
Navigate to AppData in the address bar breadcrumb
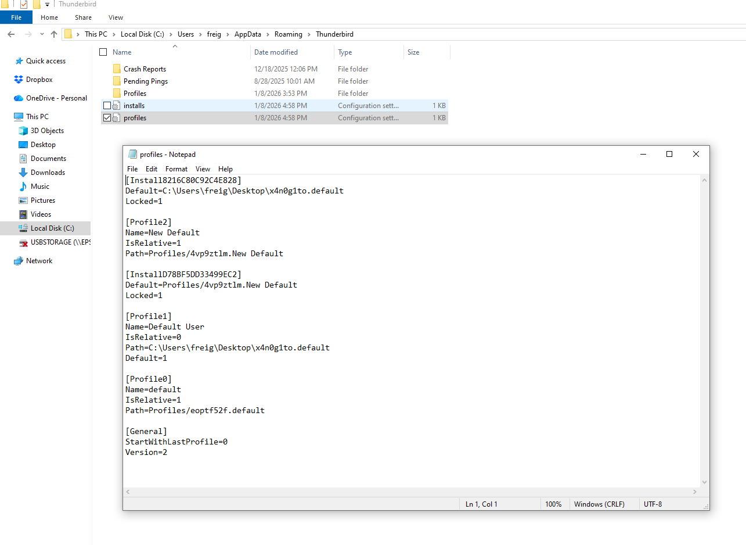[248, 34]
